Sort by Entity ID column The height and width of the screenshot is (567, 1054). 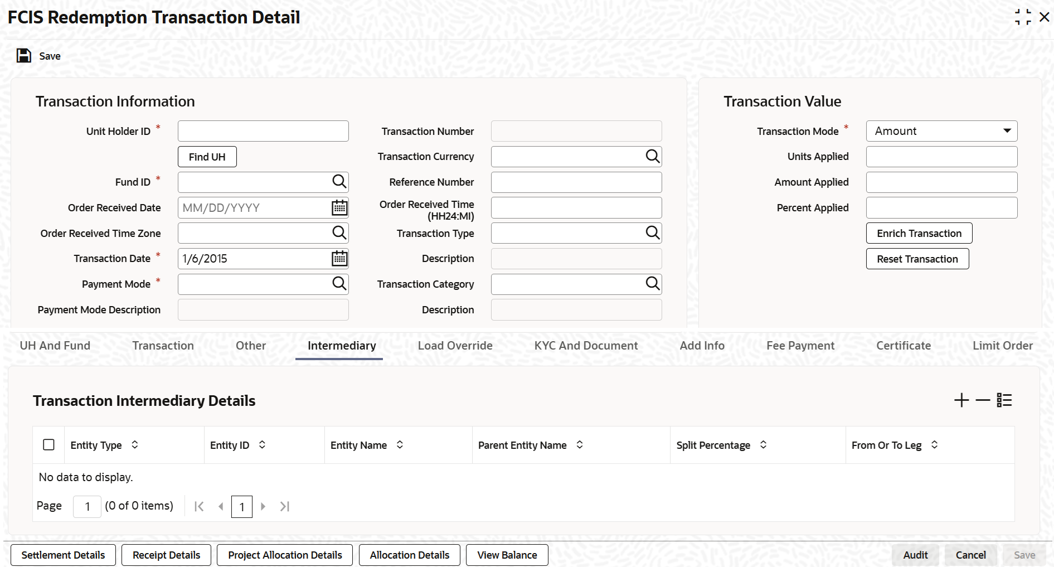click(x=262, y=445)
